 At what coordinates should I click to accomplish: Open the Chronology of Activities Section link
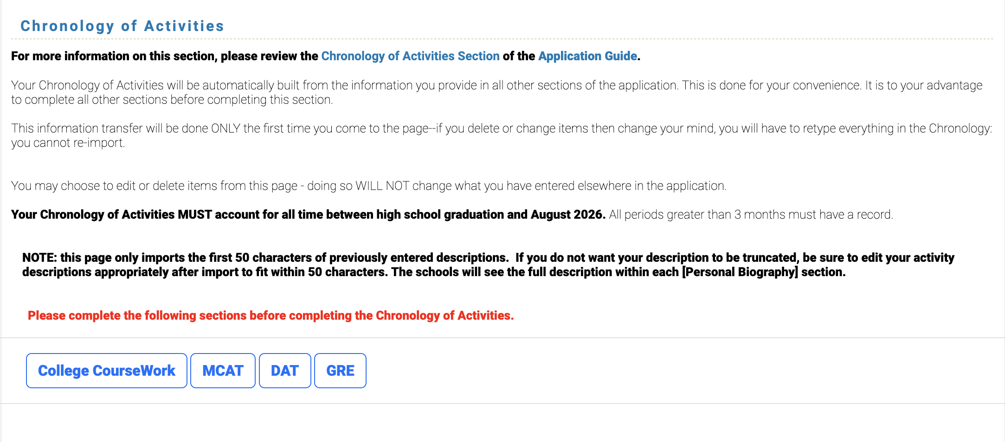coord(410,56)
